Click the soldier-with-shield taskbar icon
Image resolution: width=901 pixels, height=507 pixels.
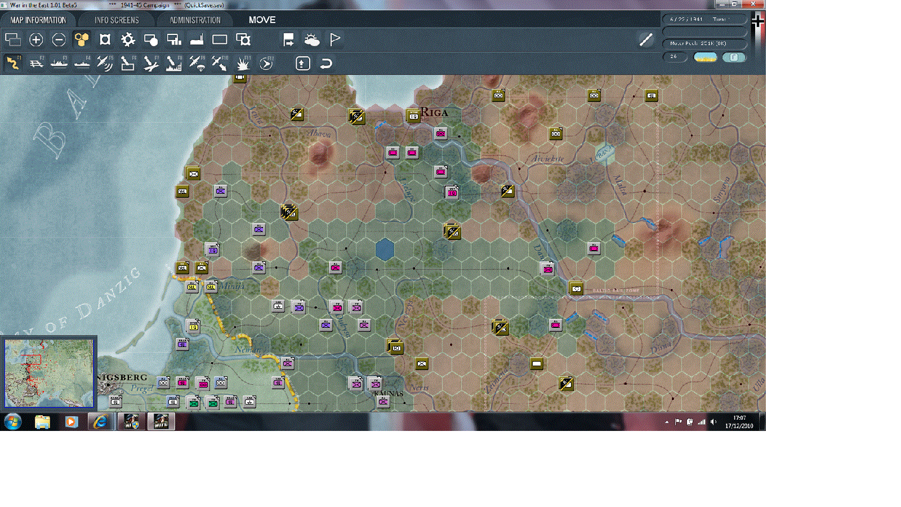(131, 421)
